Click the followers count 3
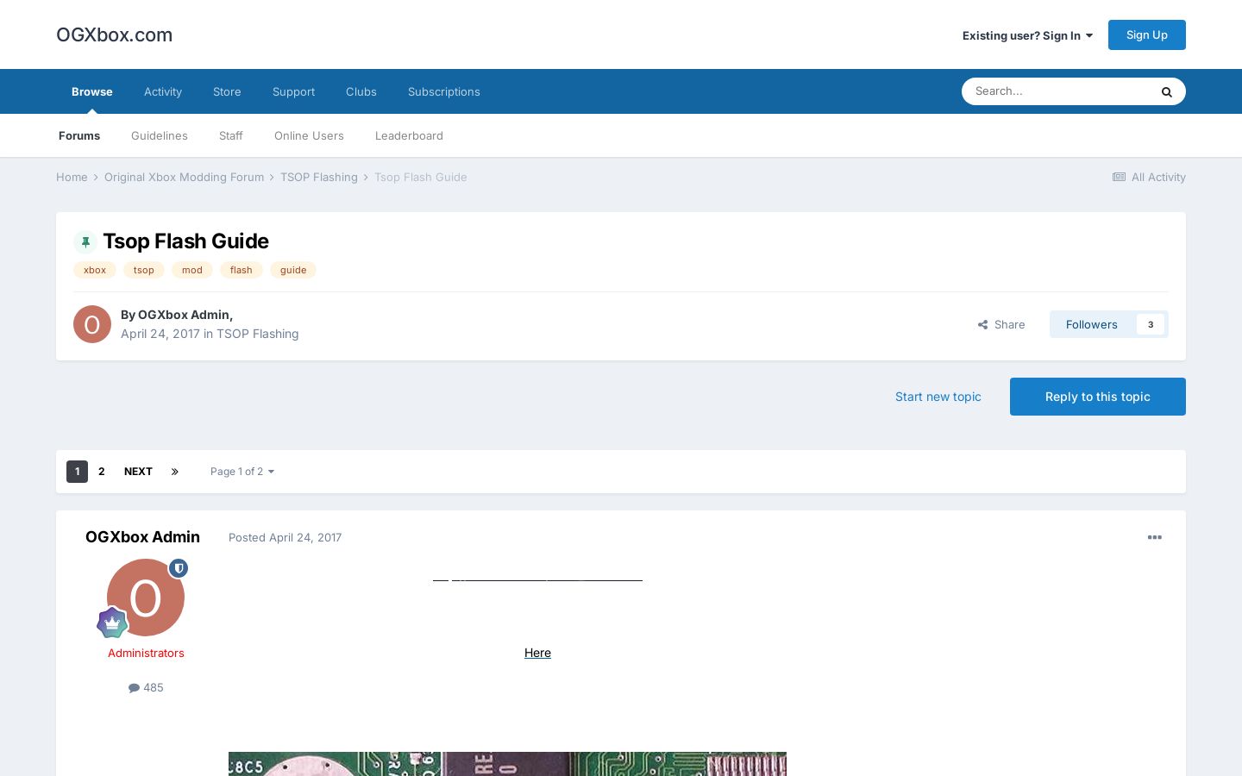1242x776 pixels. (x=1151, y=324)
